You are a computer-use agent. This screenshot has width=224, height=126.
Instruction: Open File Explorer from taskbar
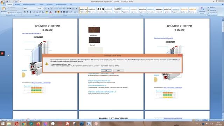pos(9,124)
